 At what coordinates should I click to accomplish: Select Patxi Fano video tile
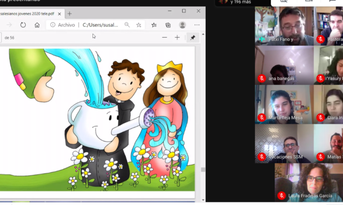click(284, 26)
